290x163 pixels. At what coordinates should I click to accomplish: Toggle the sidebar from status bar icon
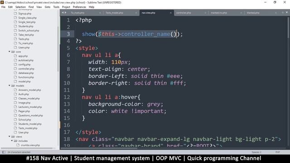[x=4, y=152]
